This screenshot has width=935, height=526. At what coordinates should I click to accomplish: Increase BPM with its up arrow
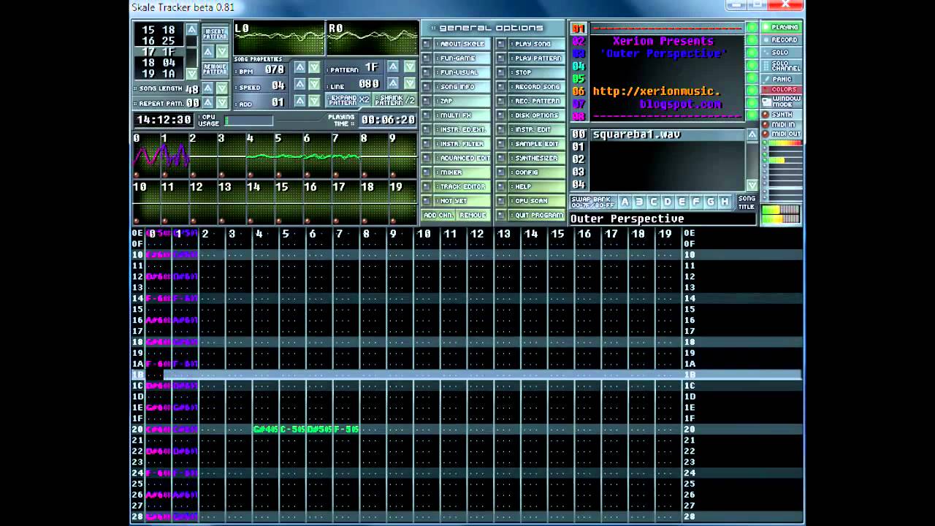tap(299, 69)
